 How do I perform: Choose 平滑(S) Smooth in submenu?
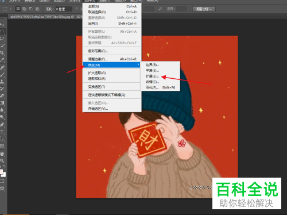click(x=160, y=71)
